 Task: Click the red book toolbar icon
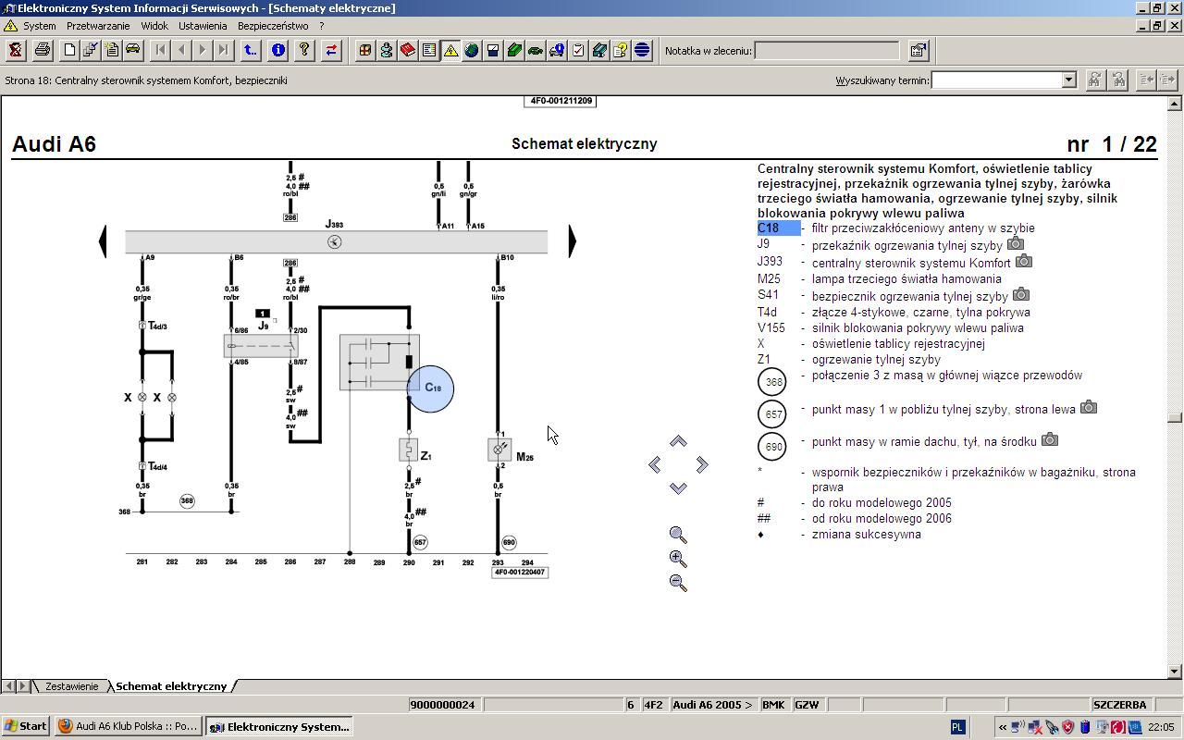point(408,50)
